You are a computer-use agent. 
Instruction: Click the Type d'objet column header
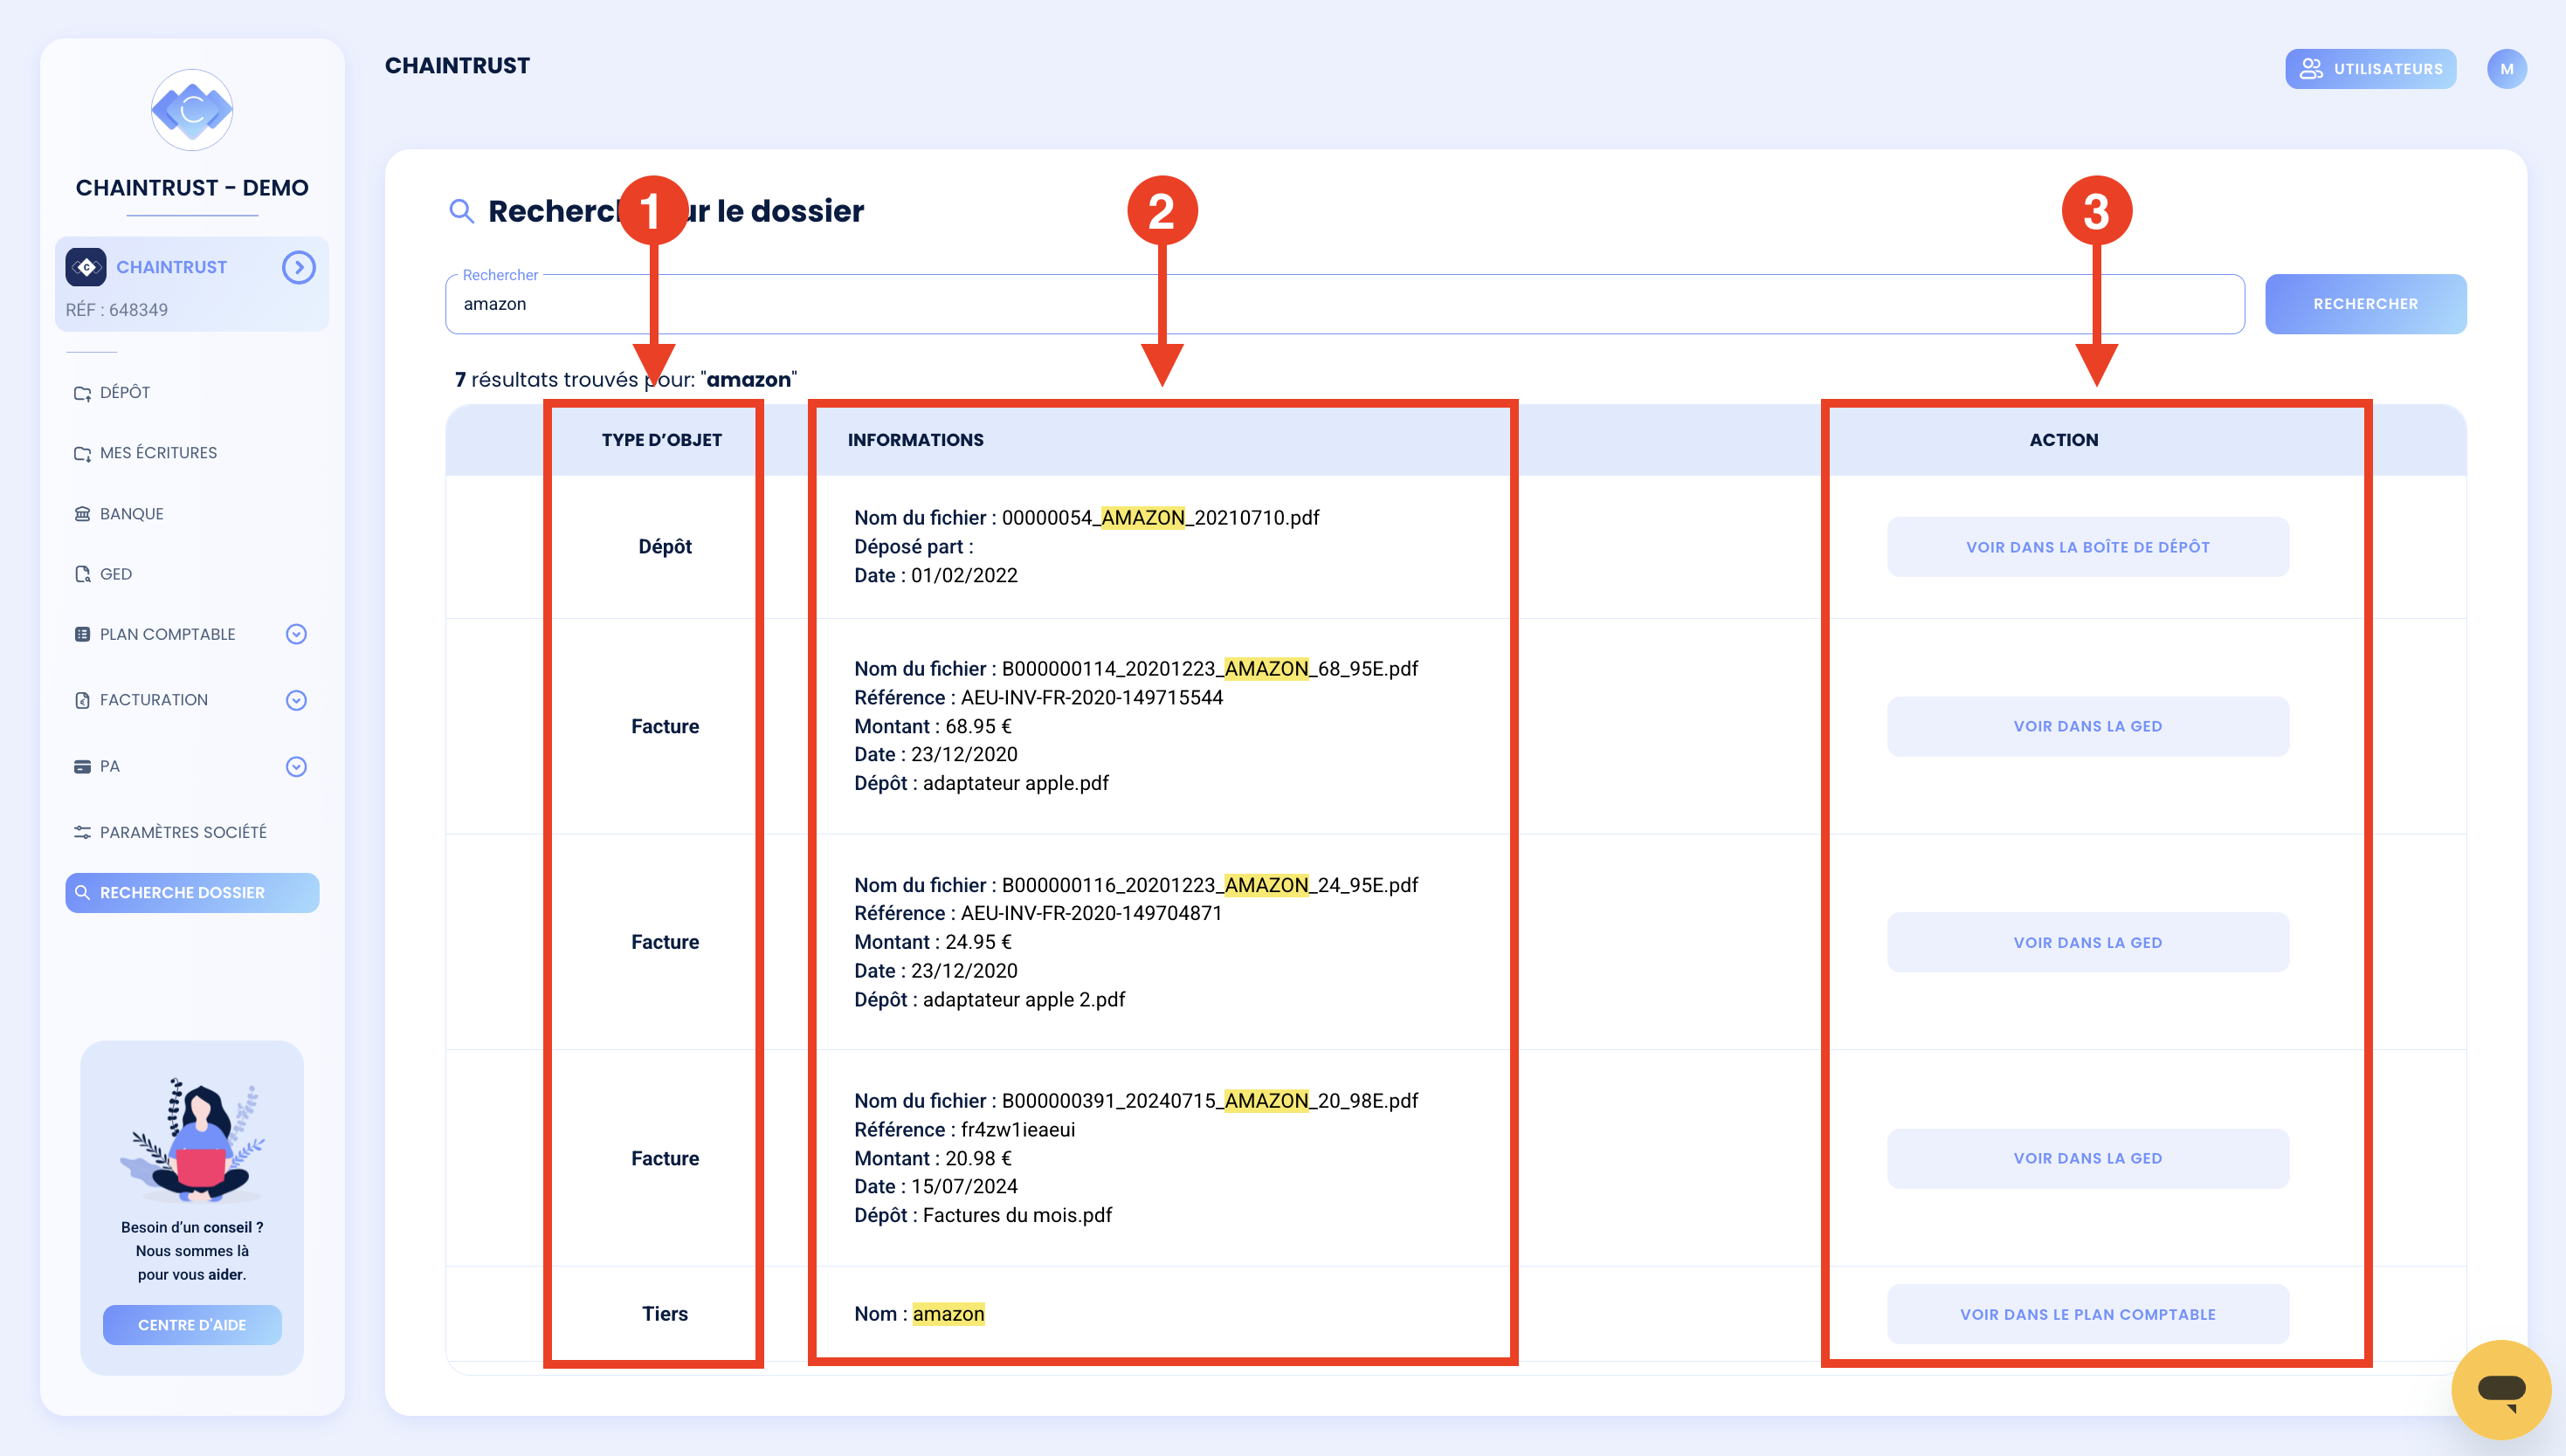click(661, 440)
